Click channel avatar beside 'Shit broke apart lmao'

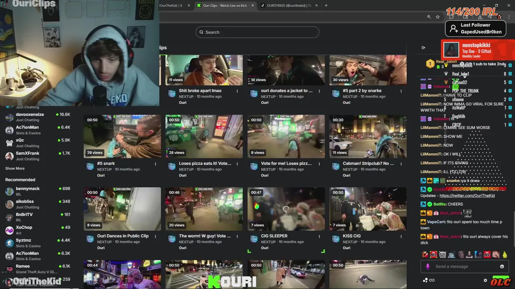click(172, 94)
